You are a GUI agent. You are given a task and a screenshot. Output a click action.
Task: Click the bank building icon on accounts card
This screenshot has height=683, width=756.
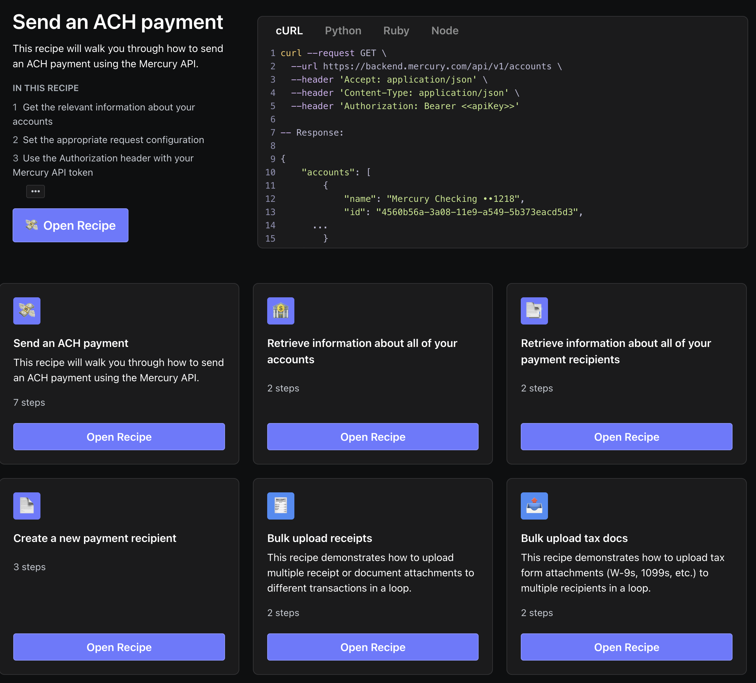[x=280, y=311]
